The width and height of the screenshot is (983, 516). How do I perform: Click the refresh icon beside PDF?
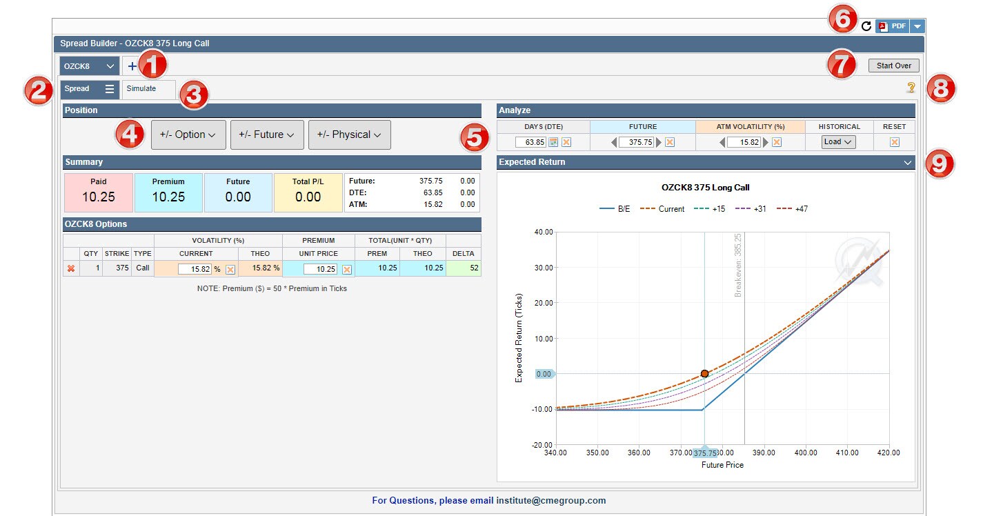coord(866,26)
